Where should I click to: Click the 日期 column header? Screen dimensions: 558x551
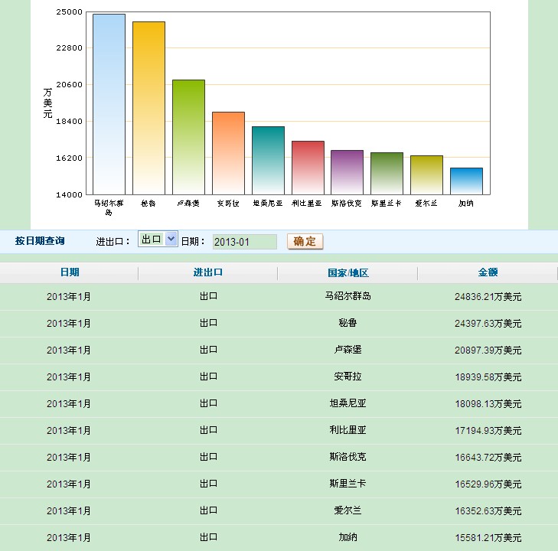click(x=69, y=272)
